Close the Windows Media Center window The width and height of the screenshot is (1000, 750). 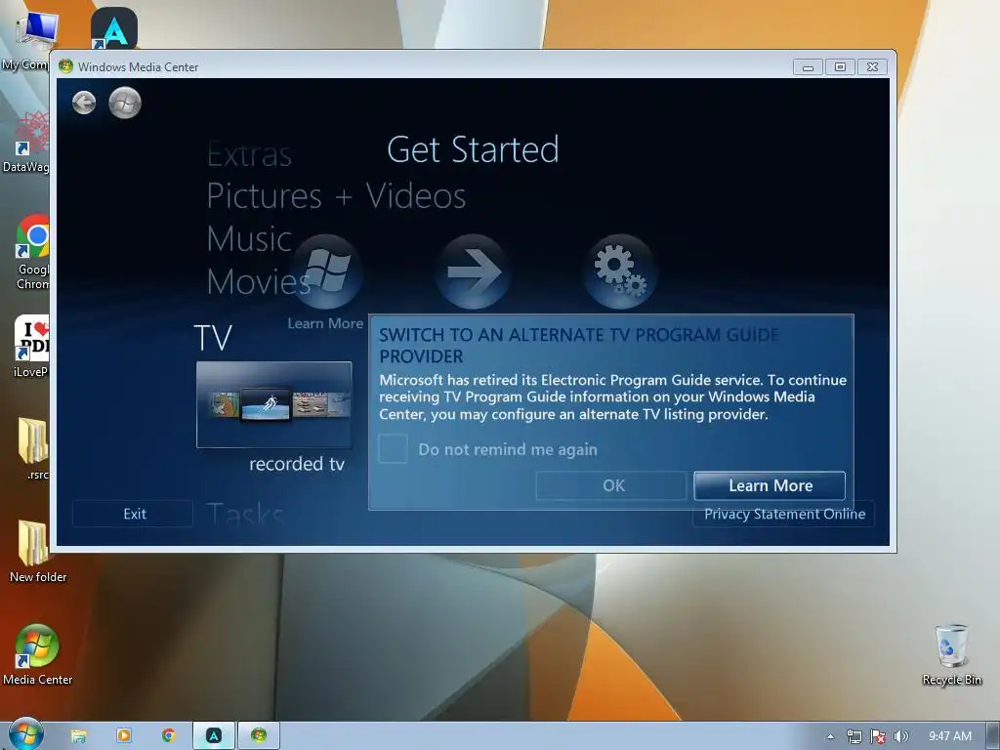point(872,67)
